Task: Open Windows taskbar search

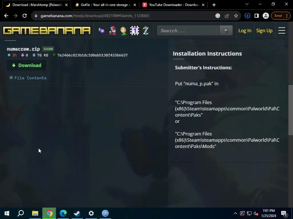Action: 21,213
